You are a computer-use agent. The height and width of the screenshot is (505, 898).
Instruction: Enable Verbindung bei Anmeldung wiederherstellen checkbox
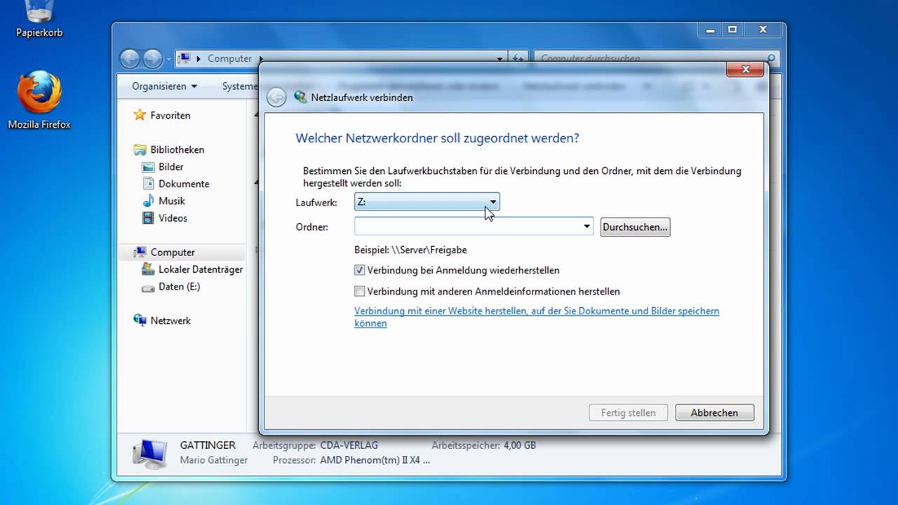point(359,270)
